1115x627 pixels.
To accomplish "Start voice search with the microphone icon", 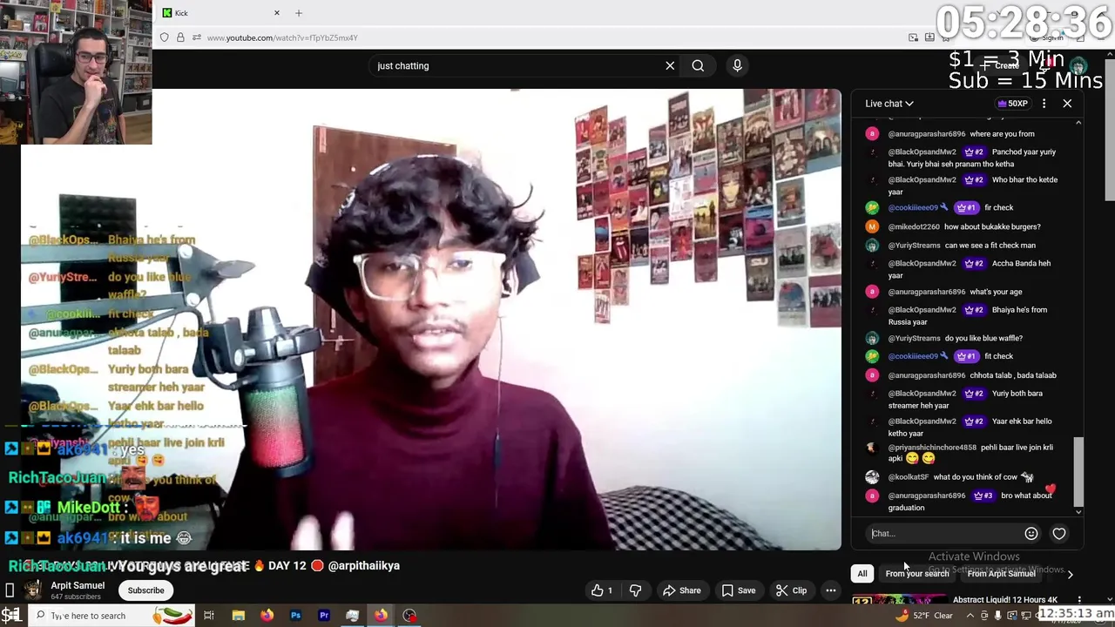I will pos(737,65).
